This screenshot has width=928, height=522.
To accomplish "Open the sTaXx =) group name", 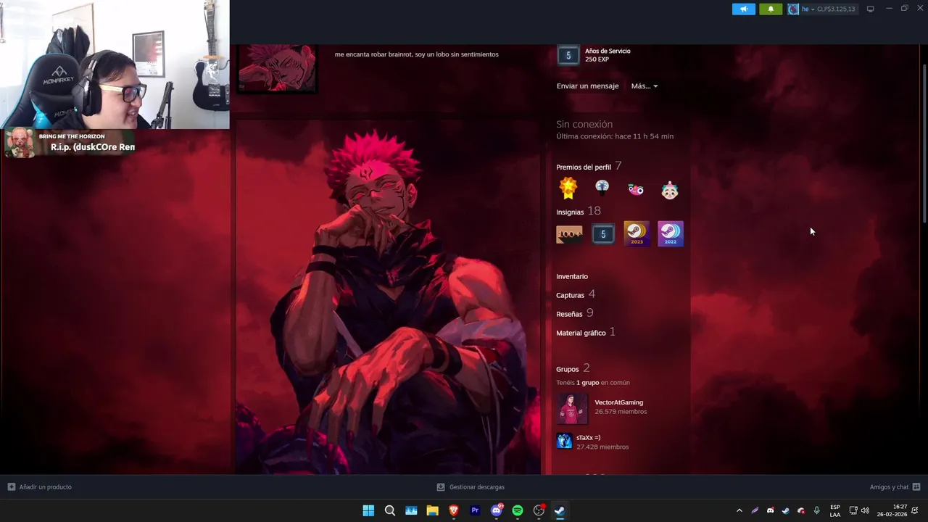I will click(x=588, y=437).
